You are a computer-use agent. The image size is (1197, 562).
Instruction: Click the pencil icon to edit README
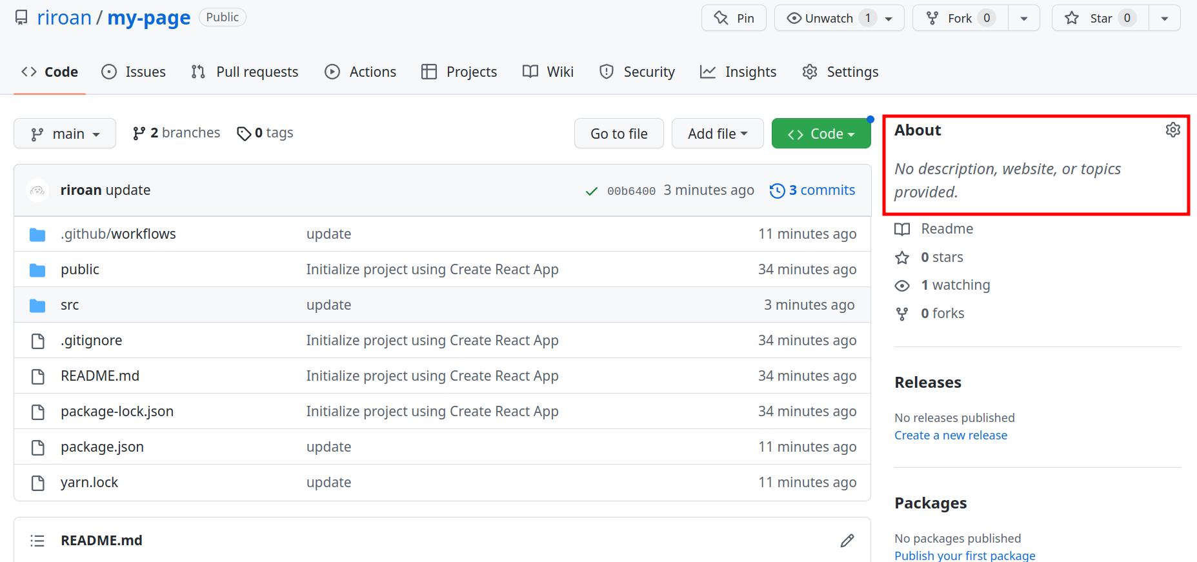tap(847, 541)
